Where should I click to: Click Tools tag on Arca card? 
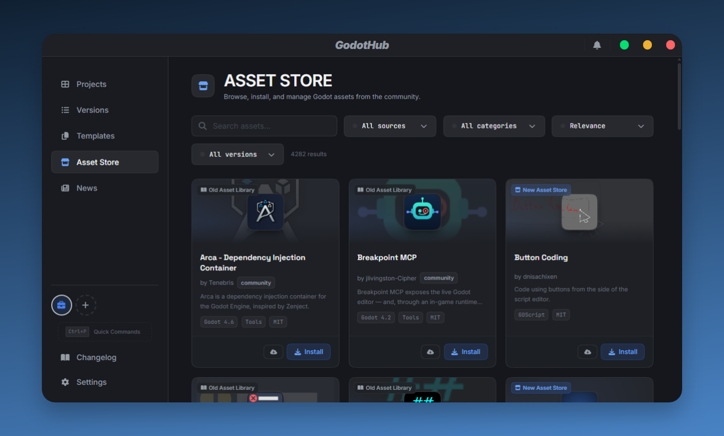253,322
